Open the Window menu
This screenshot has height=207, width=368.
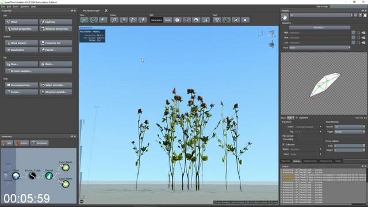25,6
